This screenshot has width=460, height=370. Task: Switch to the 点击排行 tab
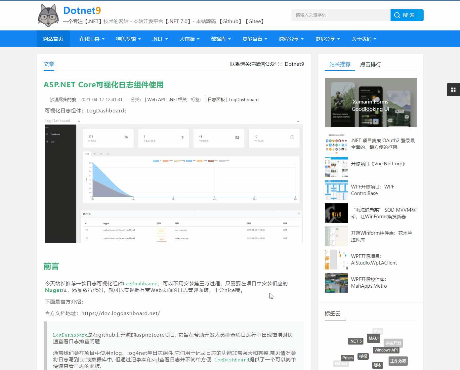pos(370,64)
